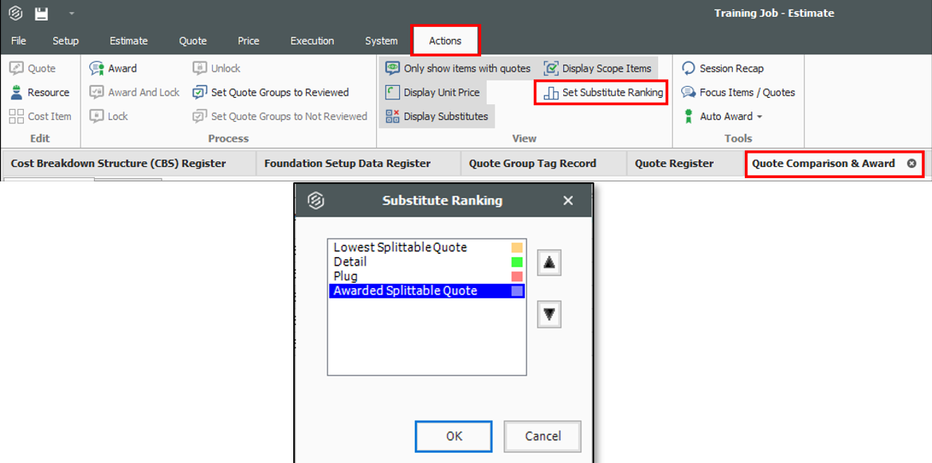Cancel the Substitute Ranking dialog
Screen dimensions: 932x463
pos(542,436)
